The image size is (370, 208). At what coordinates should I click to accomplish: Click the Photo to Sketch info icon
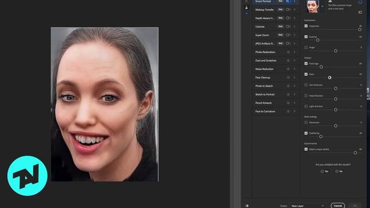(x=288, y=86)
